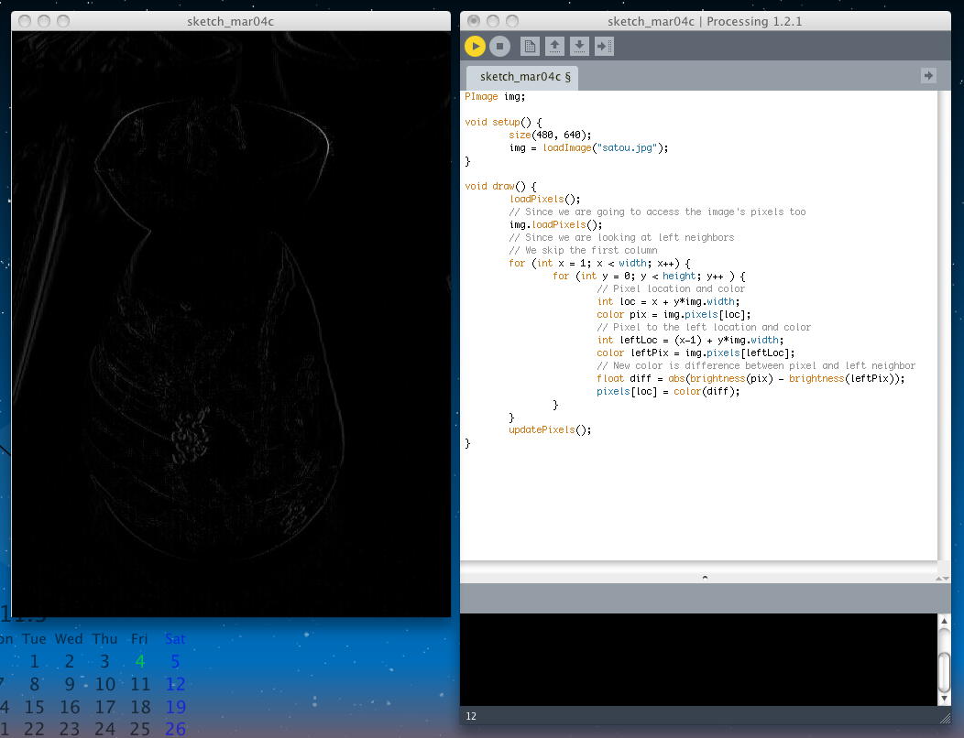Image resolution: width=964 pixels, height=738 pixels.
Task: Click the updatePixels() line in editor
Action: 550,429
